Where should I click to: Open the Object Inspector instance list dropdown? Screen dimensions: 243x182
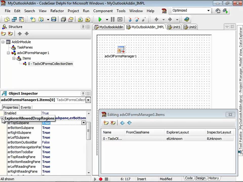(88, 100)
